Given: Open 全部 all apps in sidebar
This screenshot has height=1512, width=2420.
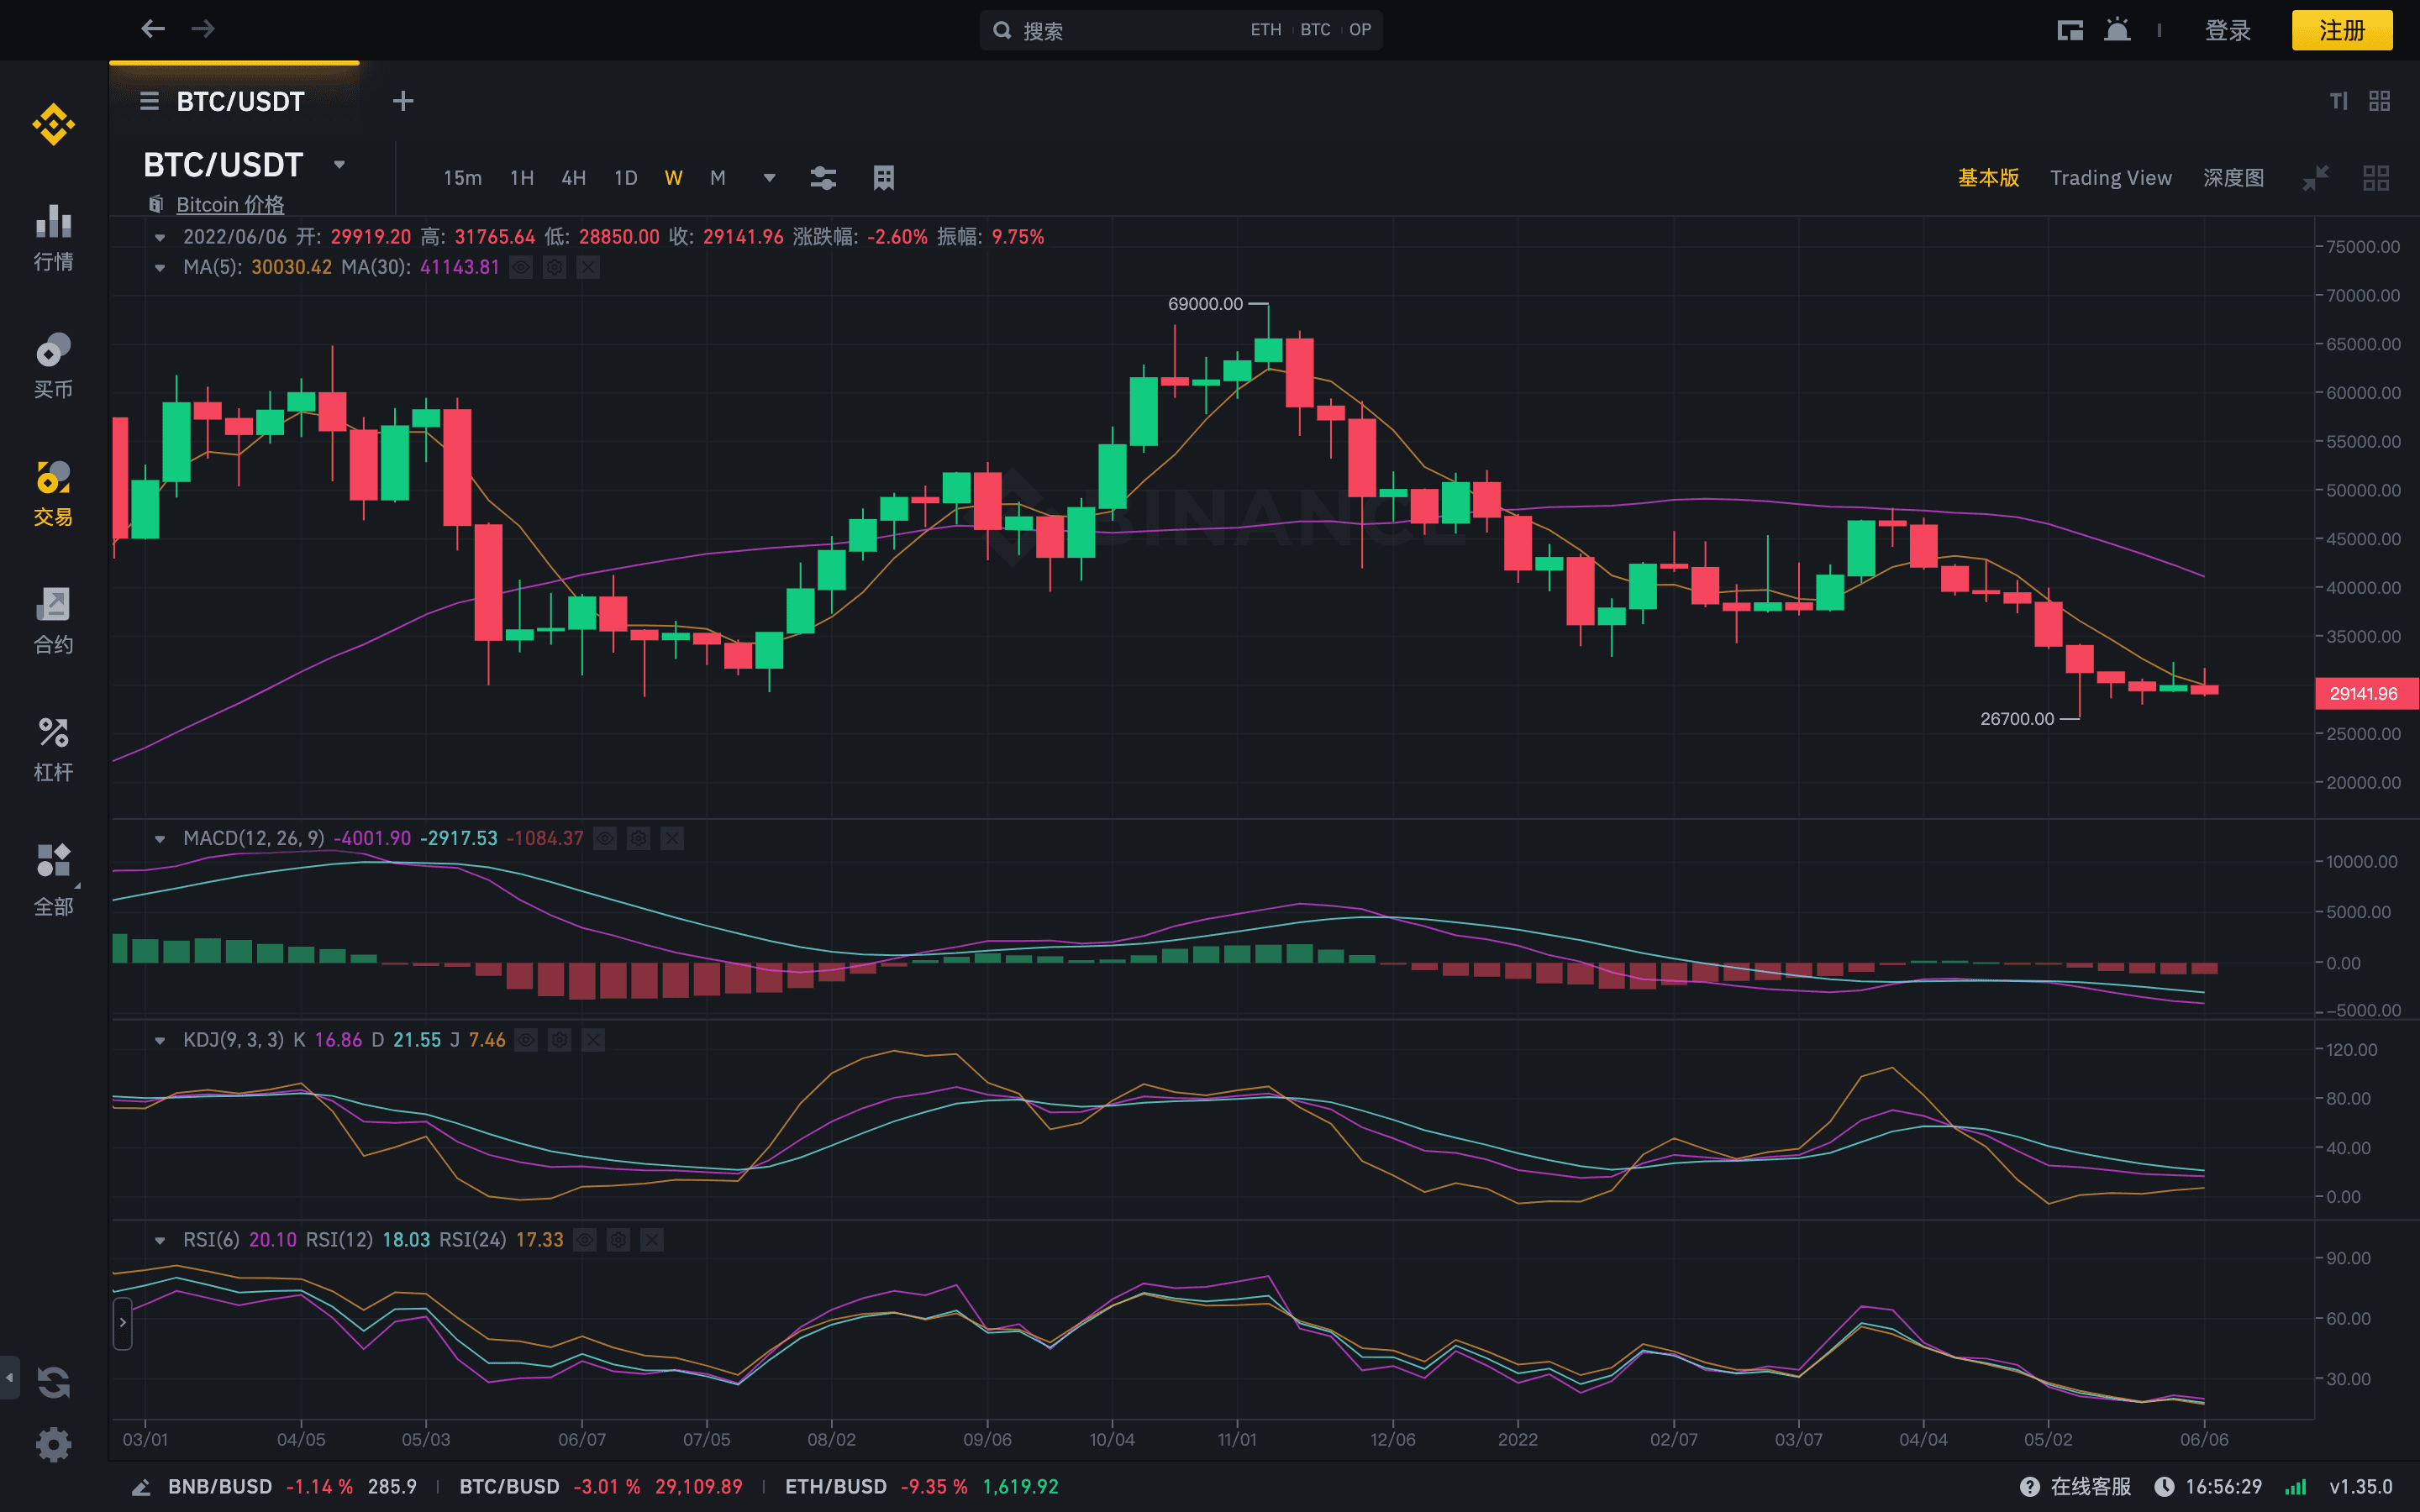Looking at the screenshot, I should pyautogui.click(x=53, y=879).
